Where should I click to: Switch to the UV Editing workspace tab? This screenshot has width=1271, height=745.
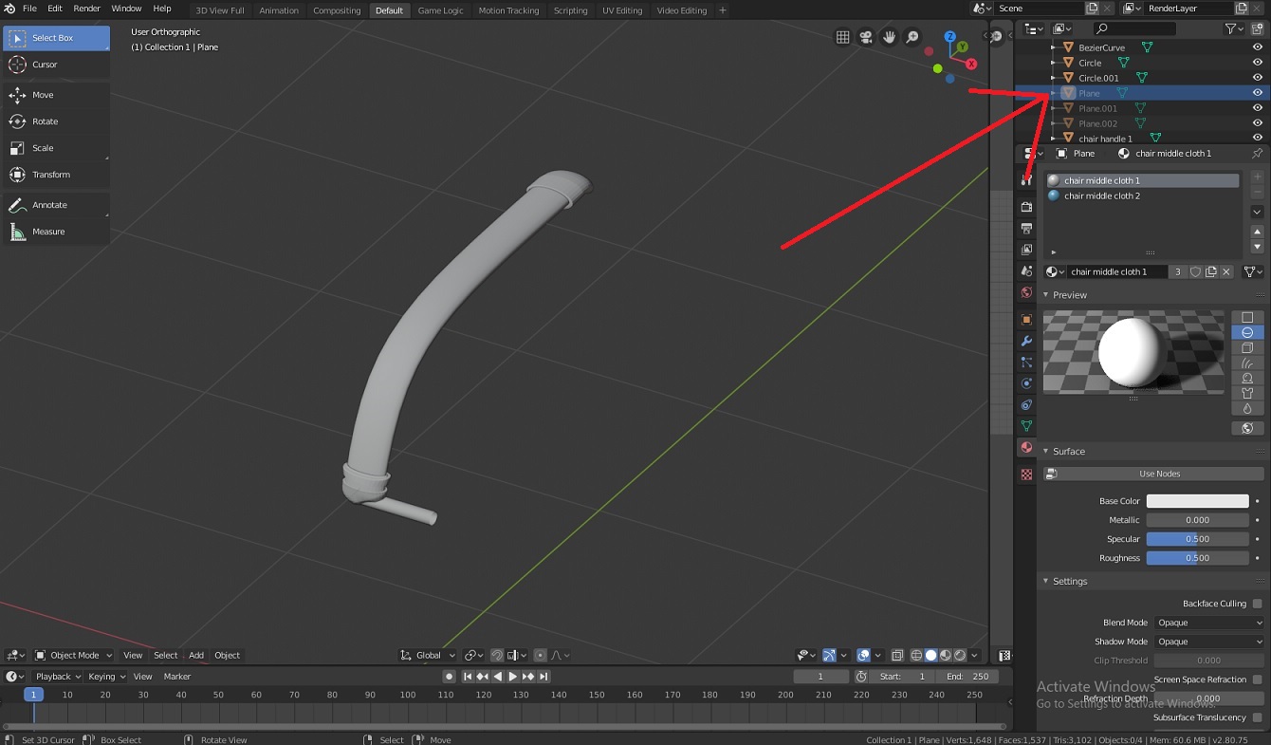point(622,10)
